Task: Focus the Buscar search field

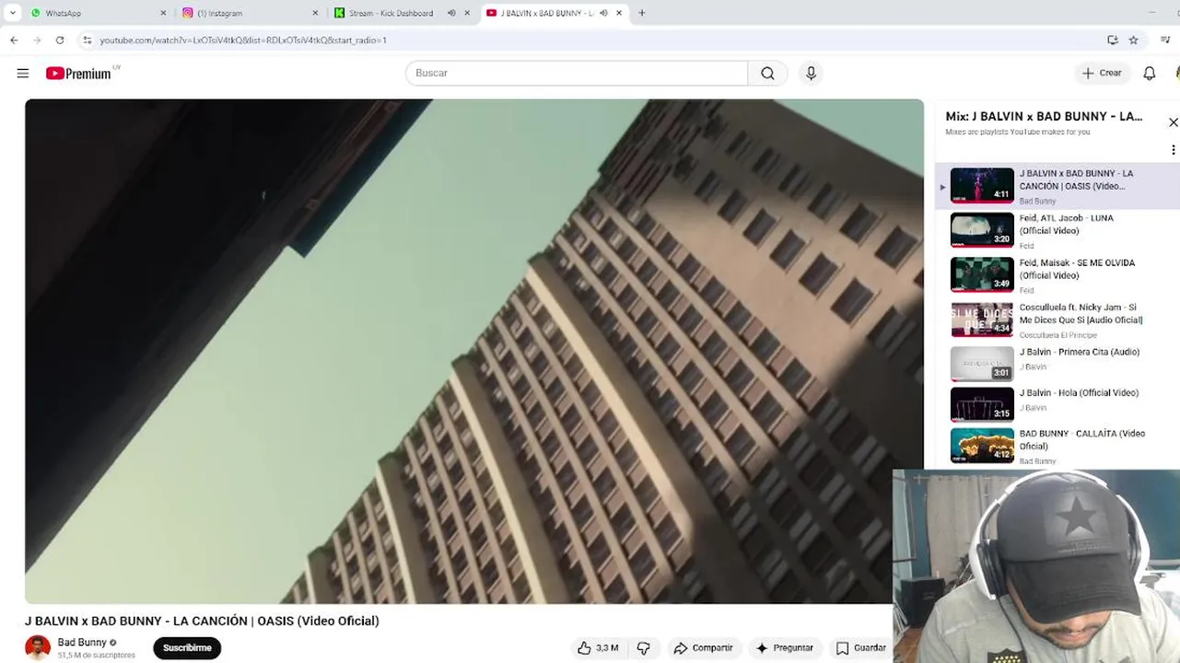Action: pos(577,73)
